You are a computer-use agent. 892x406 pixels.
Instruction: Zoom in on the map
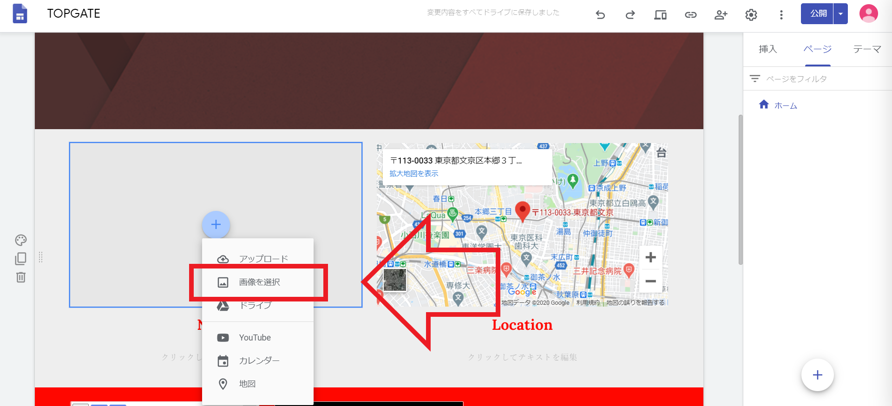[650, 257]
